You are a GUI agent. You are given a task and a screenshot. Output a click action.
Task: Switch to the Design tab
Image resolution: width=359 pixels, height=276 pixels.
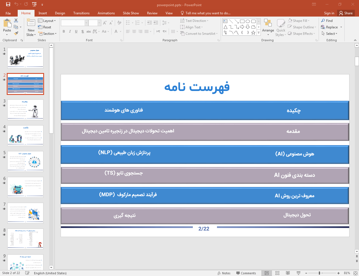coord(60,13)
